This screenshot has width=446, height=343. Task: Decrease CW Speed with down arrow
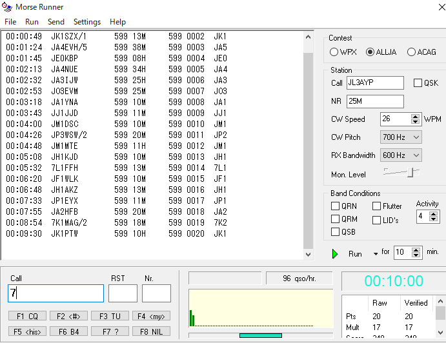(415, 122)
